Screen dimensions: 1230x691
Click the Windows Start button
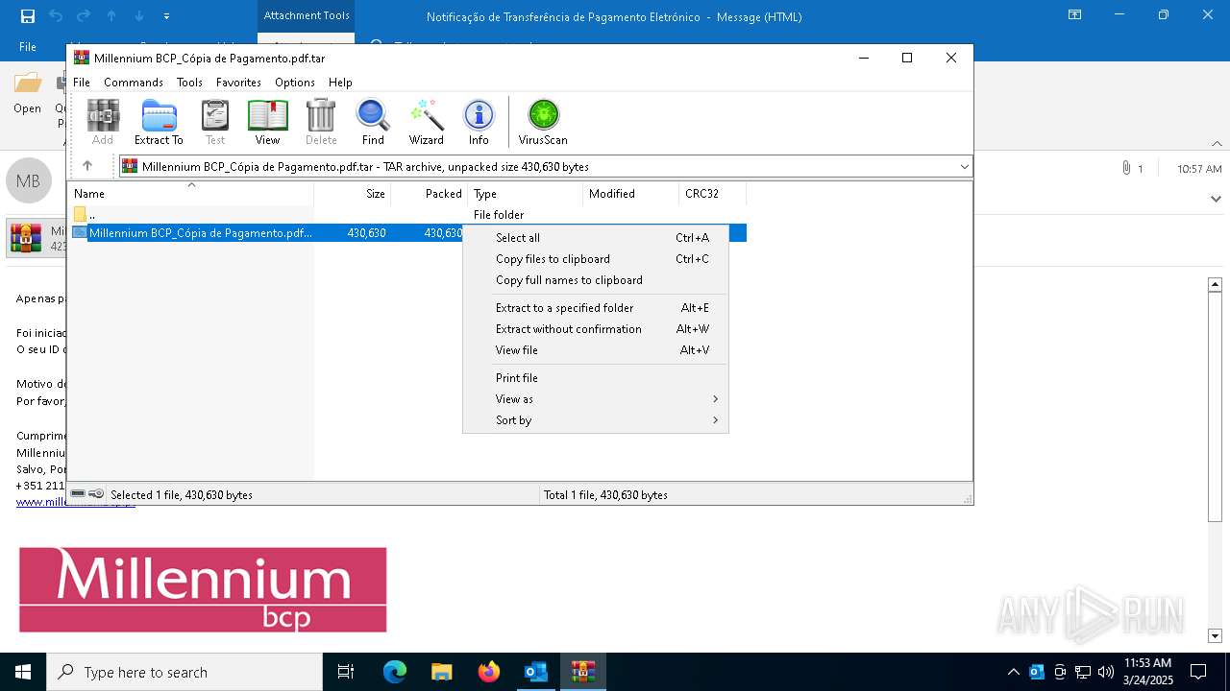point(23,672)
